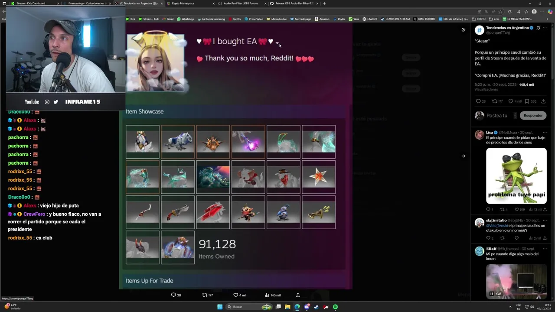Click YouTube logo on stream overlay

(32, 102)
